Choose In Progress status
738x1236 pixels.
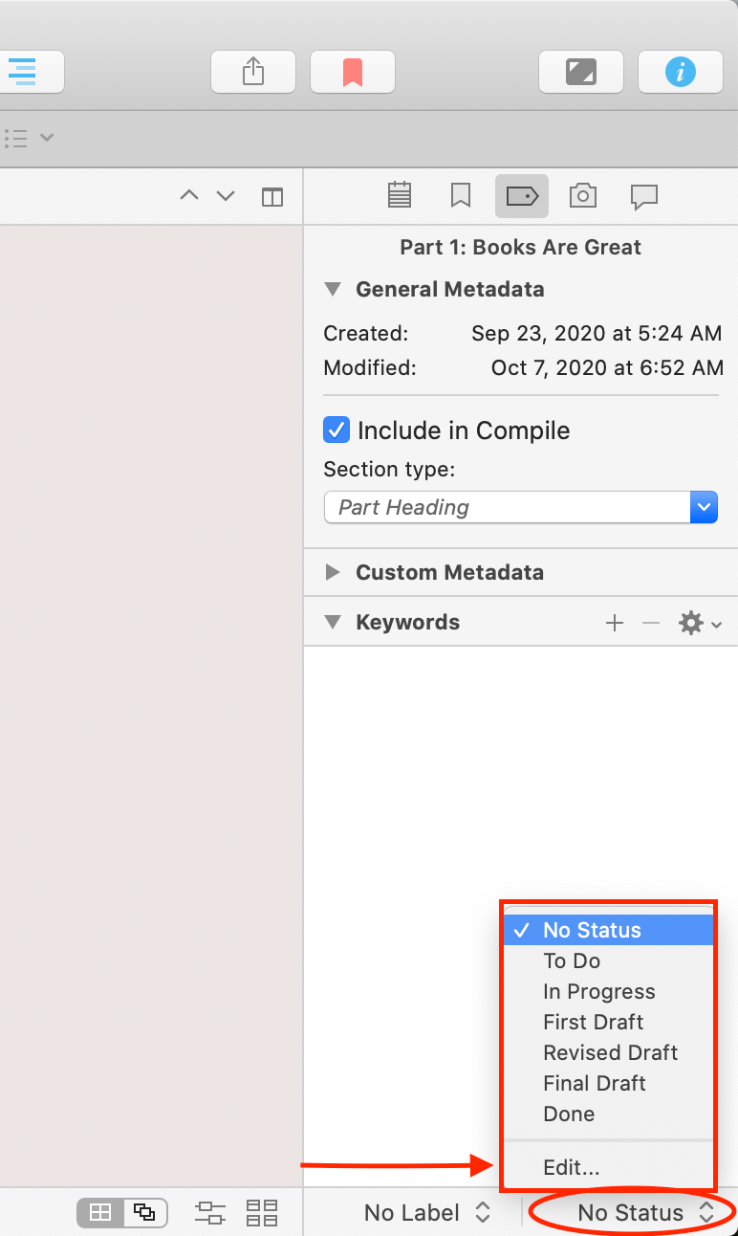(609, 991)
